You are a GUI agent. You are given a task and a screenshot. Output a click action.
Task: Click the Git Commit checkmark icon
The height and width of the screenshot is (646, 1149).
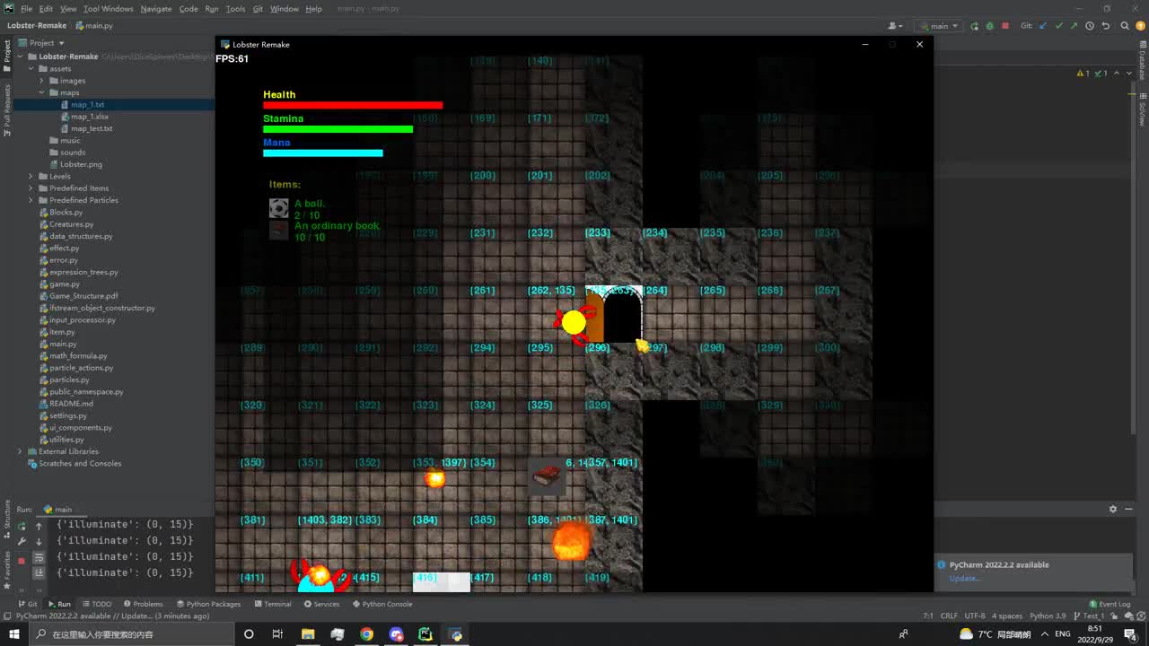click(x=1059, y=26)
